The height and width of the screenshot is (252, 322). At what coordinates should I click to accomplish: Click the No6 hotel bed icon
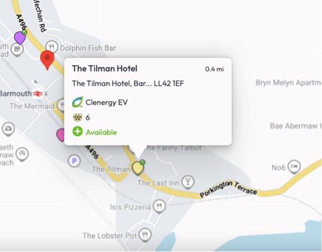coord(294,167)
